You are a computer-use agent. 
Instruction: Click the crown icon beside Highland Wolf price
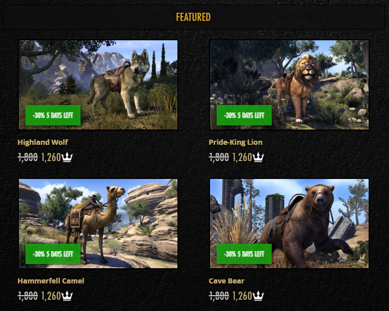(x=67, y=157)
